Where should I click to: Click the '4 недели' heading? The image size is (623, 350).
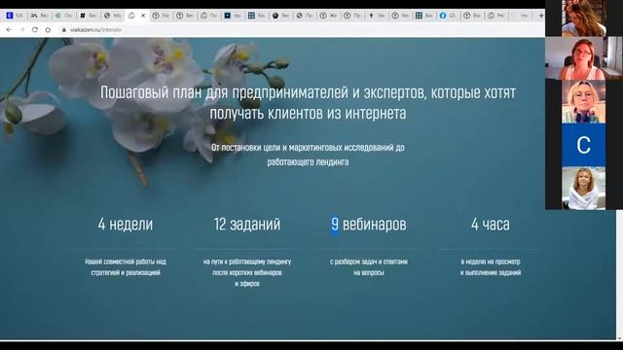click(x=126, y=225)
